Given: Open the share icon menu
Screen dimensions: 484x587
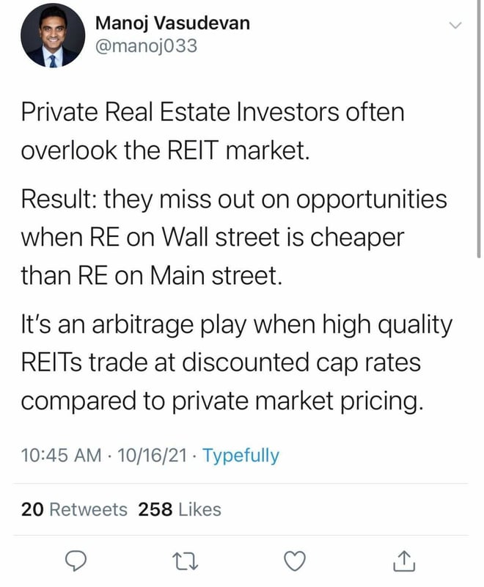Looking at the screenshot, I should [x=404, y=561].
